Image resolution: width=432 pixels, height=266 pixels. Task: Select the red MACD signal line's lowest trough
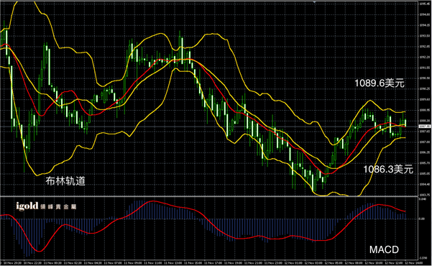[39, 251]
